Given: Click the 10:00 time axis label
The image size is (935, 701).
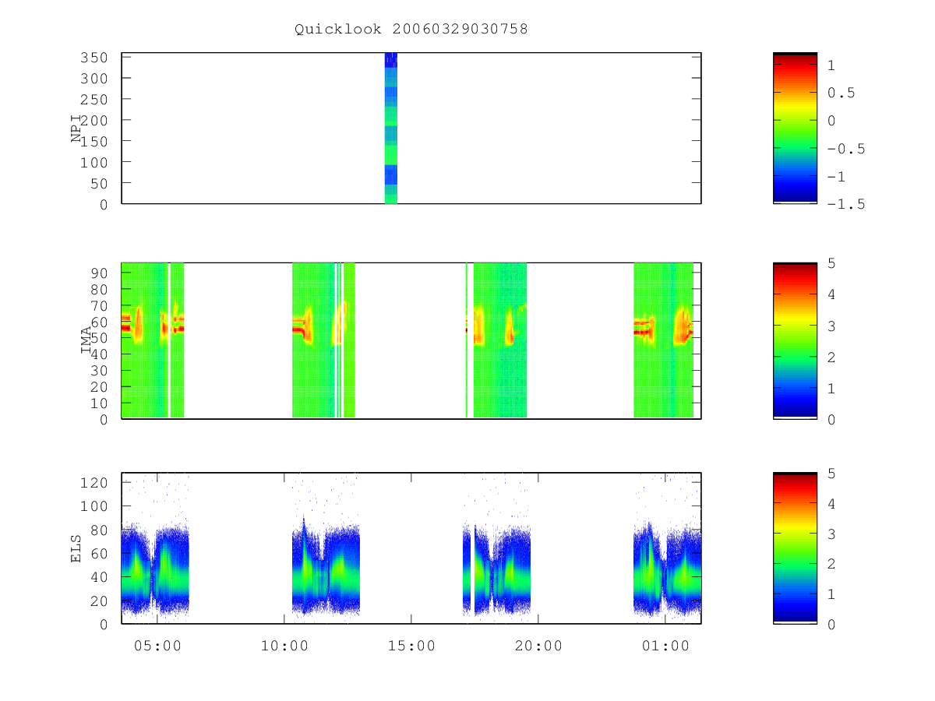Looking at the screenshot, I should tap(284, 646).
